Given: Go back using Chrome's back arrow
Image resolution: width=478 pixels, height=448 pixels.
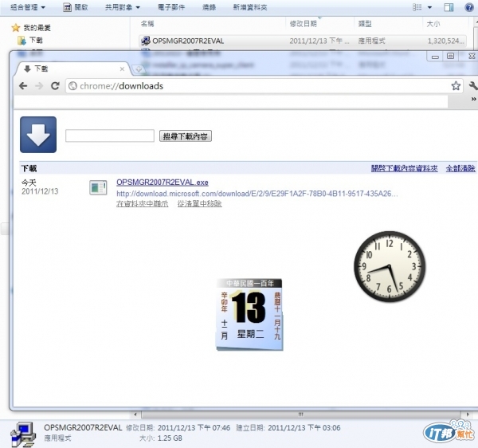Looking at the screenshot, I should 23,86.
